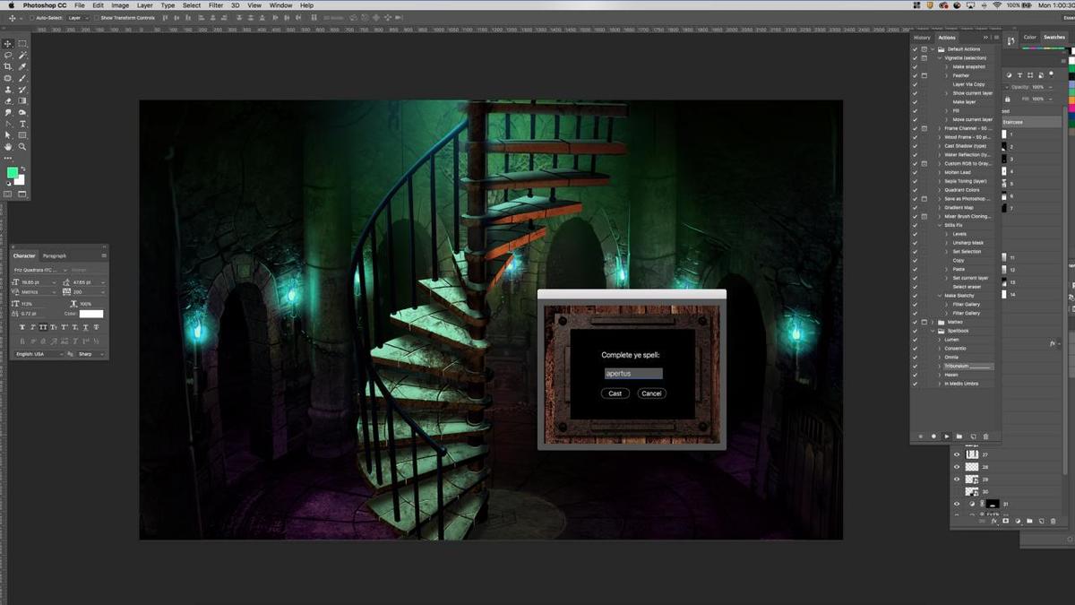Select the Crop tool
This screenshot has height=605, width=1075.
pos(7,66)
